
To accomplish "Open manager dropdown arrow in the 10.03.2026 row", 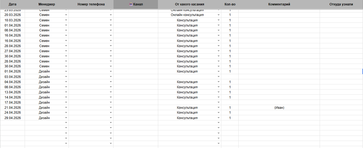I will click(x=66, y=20).
